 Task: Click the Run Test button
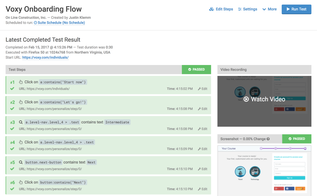296,9
